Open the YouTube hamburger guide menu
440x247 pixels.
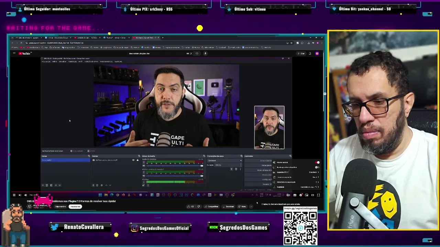click(14, 54)
